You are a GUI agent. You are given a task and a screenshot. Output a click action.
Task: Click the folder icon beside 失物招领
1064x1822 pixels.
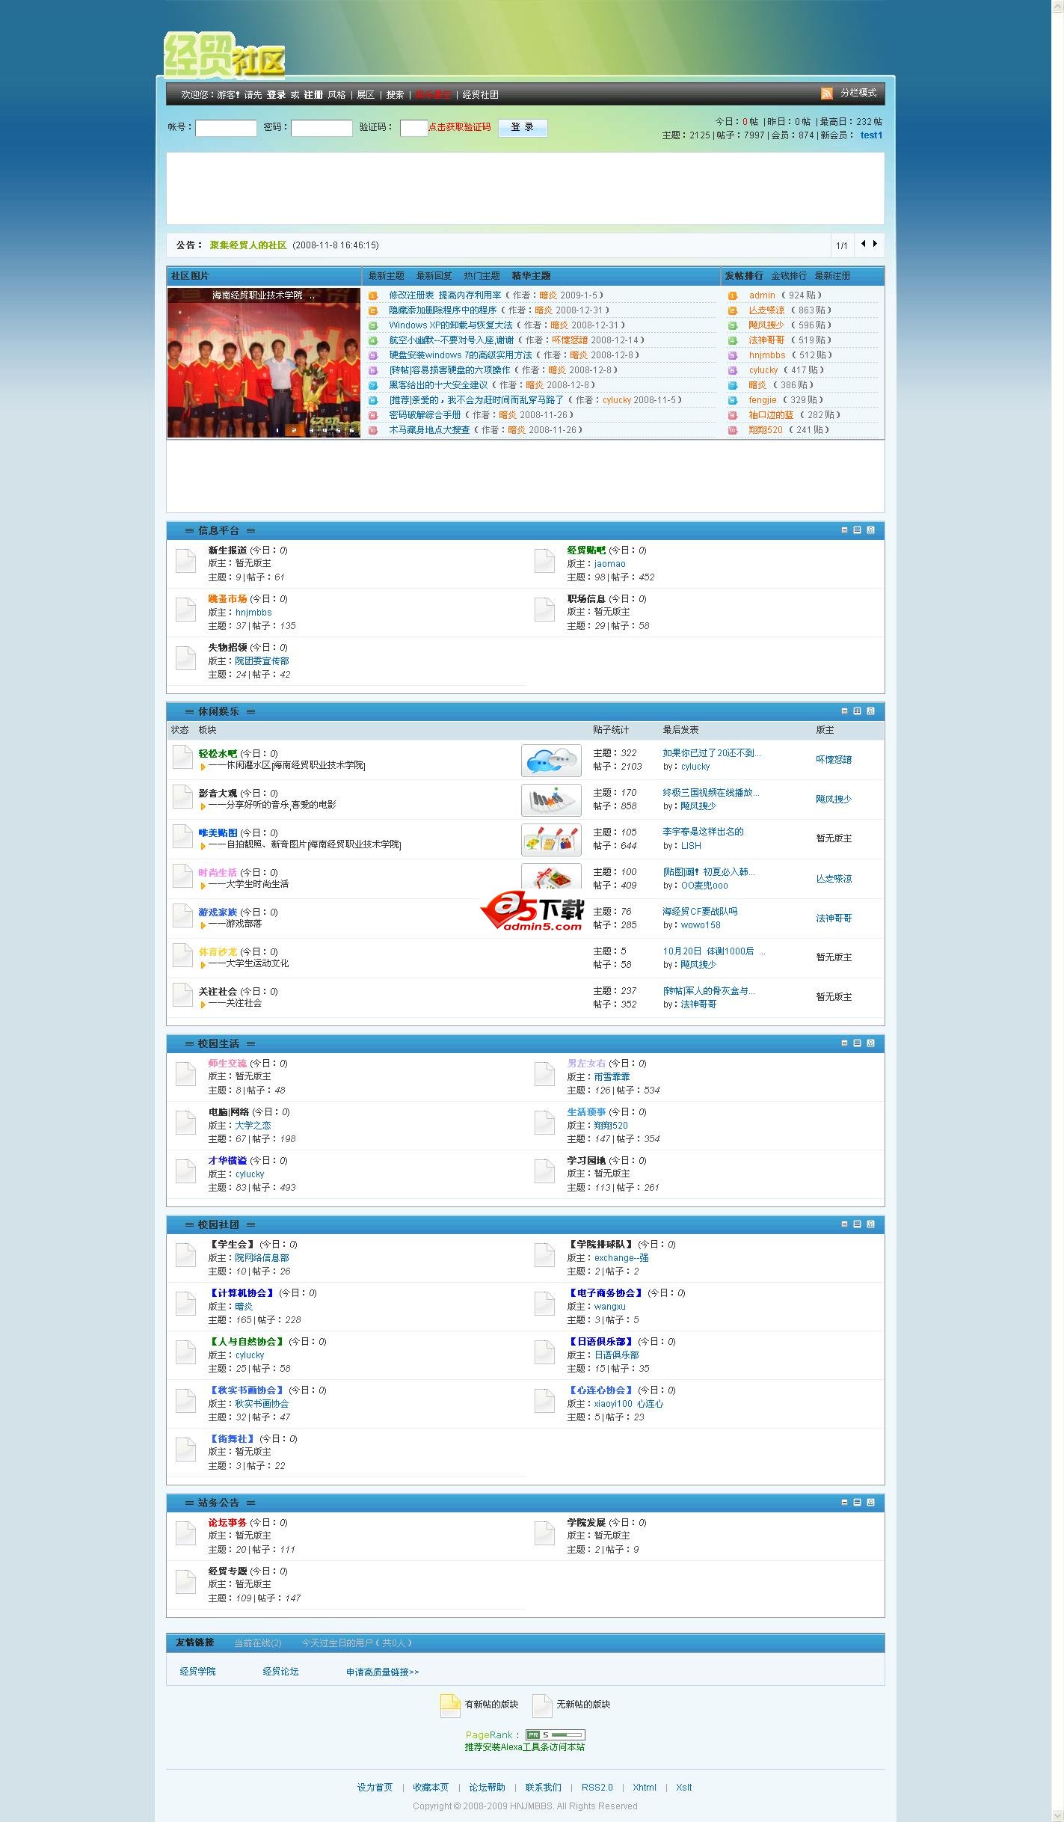click(185, 658)
